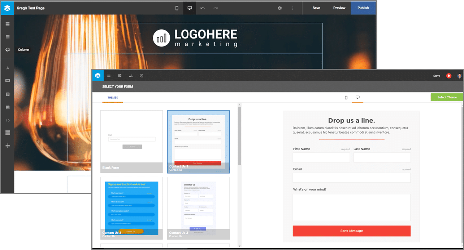Switch to the THEMES tab
The image size is (464, 250).
click(113, 98)
